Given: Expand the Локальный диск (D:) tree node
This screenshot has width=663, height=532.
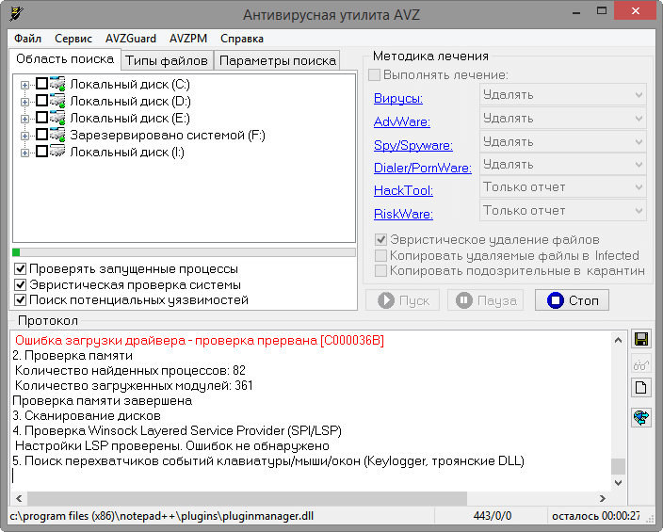Looking at the screenshot, I should 24,102.
